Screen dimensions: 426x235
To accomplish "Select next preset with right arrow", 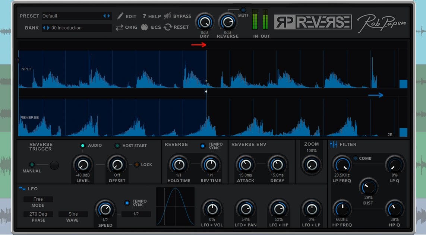I will pyautogui.click(x=109, y=16).
